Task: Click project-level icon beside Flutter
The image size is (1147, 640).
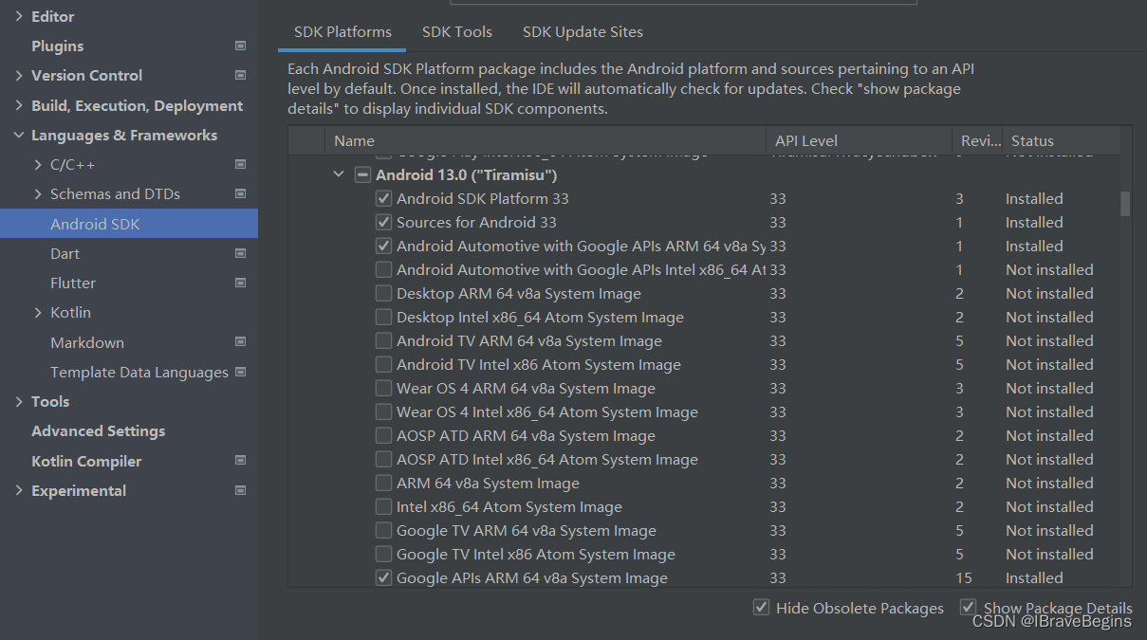Action: tap(240, 283)
